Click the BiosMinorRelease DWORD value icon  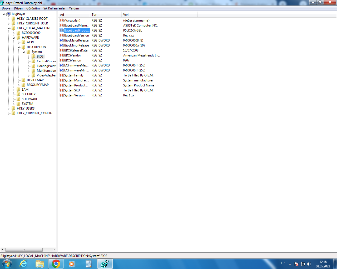(x=62, y=45)
